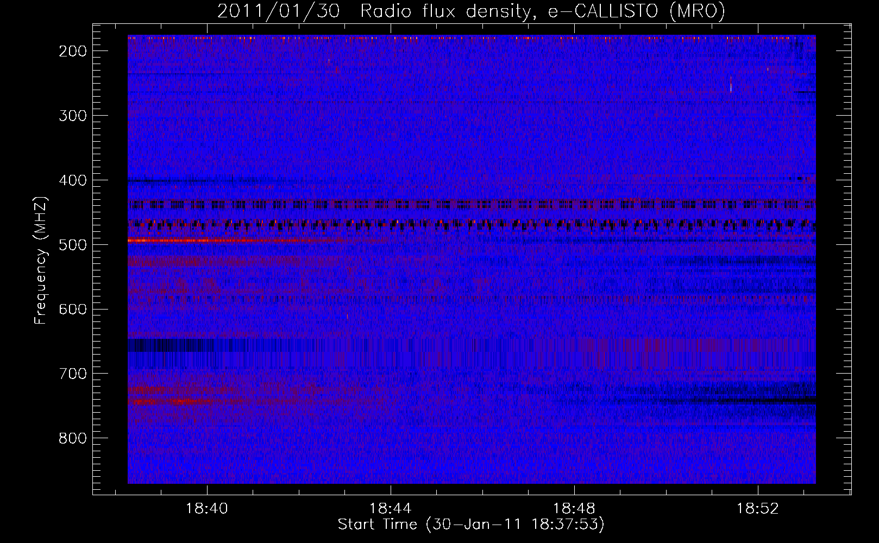The image size is (879, 543).
Task: Click the 'Frequency (MHZ)' y-axis label
Action: coord(41,260)
